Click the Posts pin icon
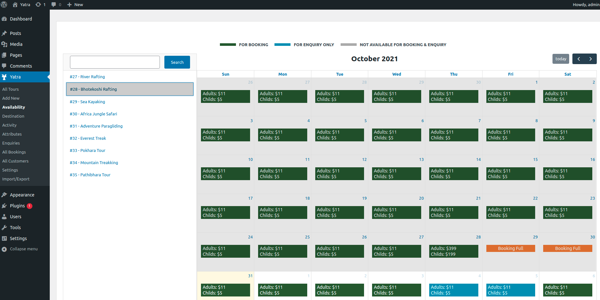 [x=4, y=33]
